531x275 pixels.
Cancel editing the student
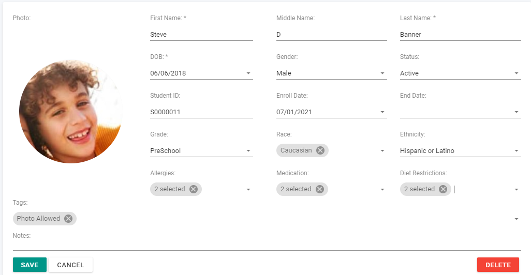tap(70, 265)
